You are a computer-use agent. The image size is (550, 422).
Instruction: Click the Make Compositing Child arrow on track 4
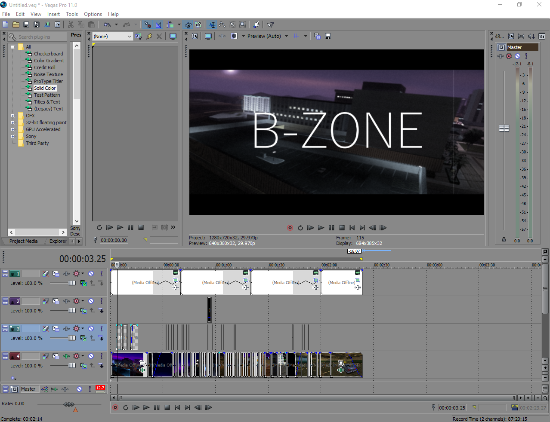(101, 366)
